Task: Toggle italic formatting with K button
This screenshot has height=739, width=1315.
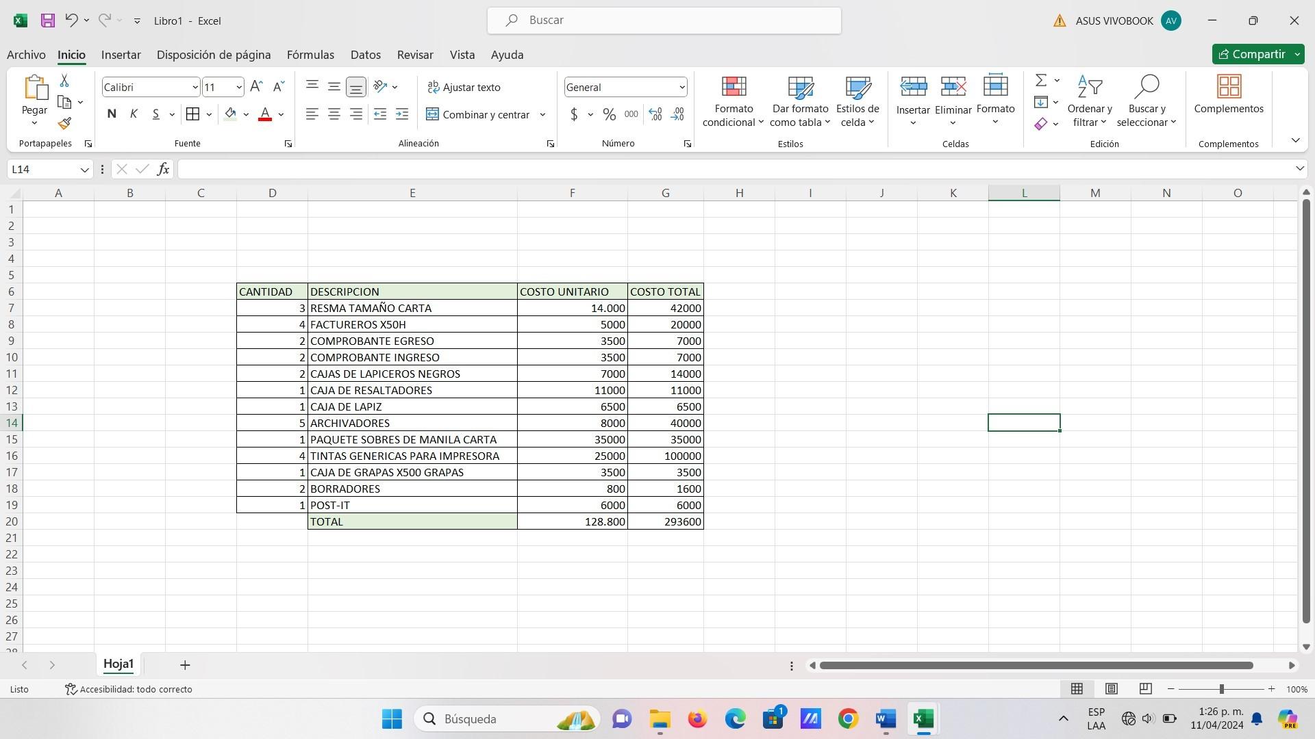Action: pos(134,114)
